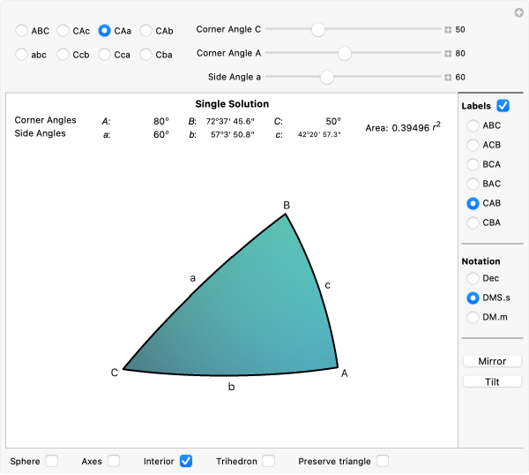The width and height of the screenshot is (529, 475).
Task: Expand Corner Angle C slider controls
Action: [x=448, y=30]
